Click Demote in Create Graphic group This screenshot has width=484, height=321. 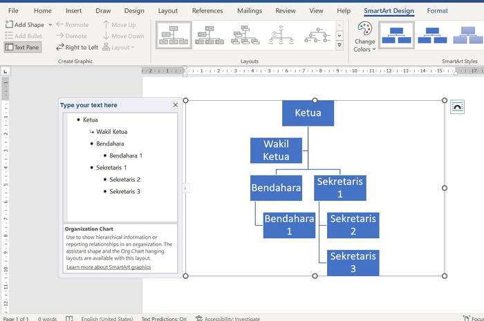click(x=72, y=36)
